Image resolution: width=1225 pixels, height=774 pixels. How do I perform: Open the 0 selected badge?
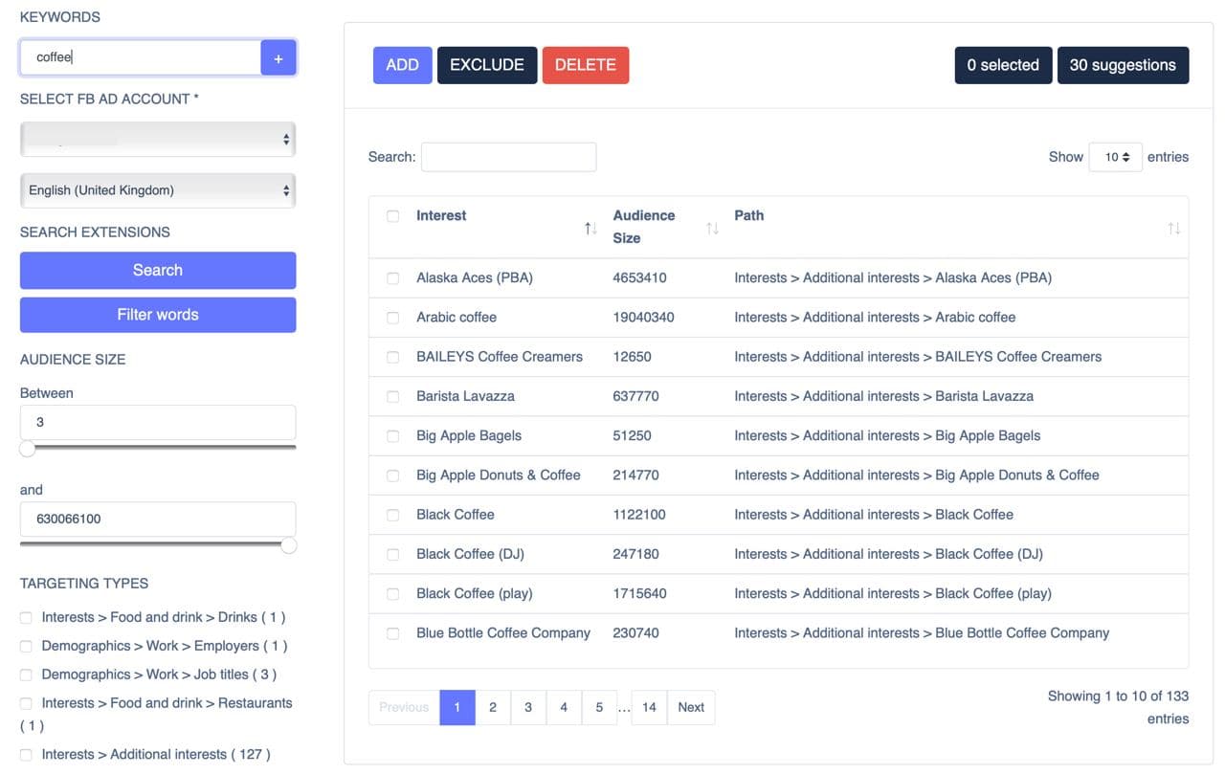coord(1003,65)
